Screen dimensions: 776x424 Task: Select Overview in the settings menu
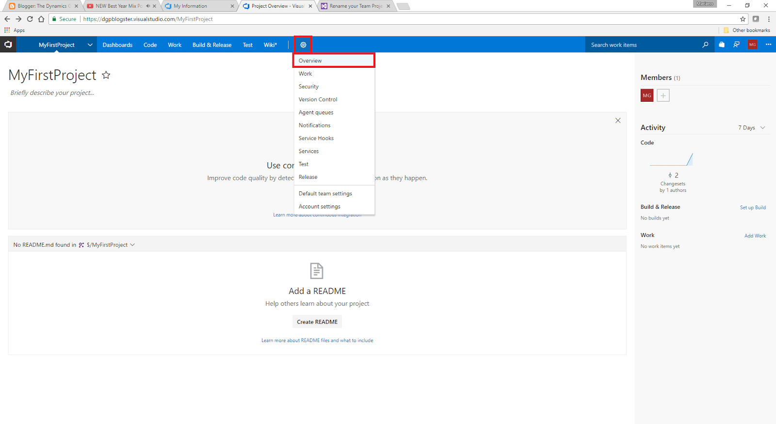[334, 61]
